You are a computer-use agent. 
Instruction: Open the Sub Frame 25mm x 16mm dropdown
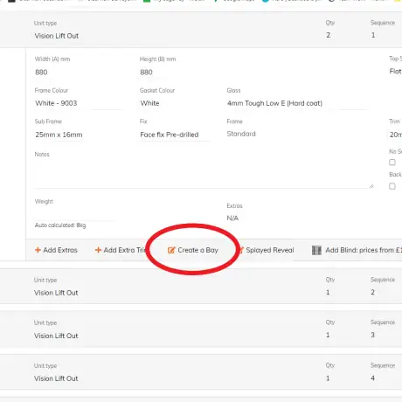[59, 135]
